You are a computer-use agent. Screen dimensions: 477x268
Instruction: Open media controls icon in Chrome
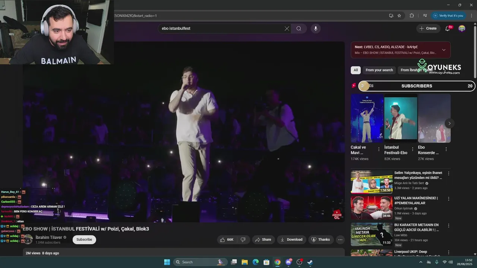(425, 16)
